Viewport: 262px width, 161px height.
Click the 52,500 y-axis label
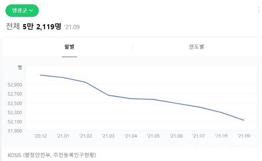pyautogui.click(x=15, y=103)
